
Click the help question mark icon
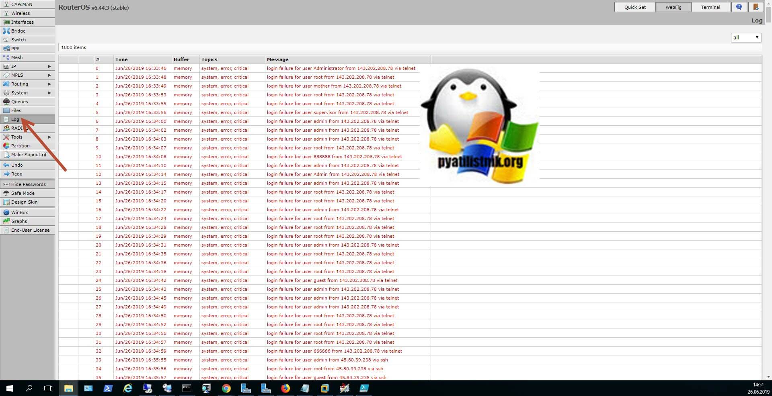click(x=739, y=7)
